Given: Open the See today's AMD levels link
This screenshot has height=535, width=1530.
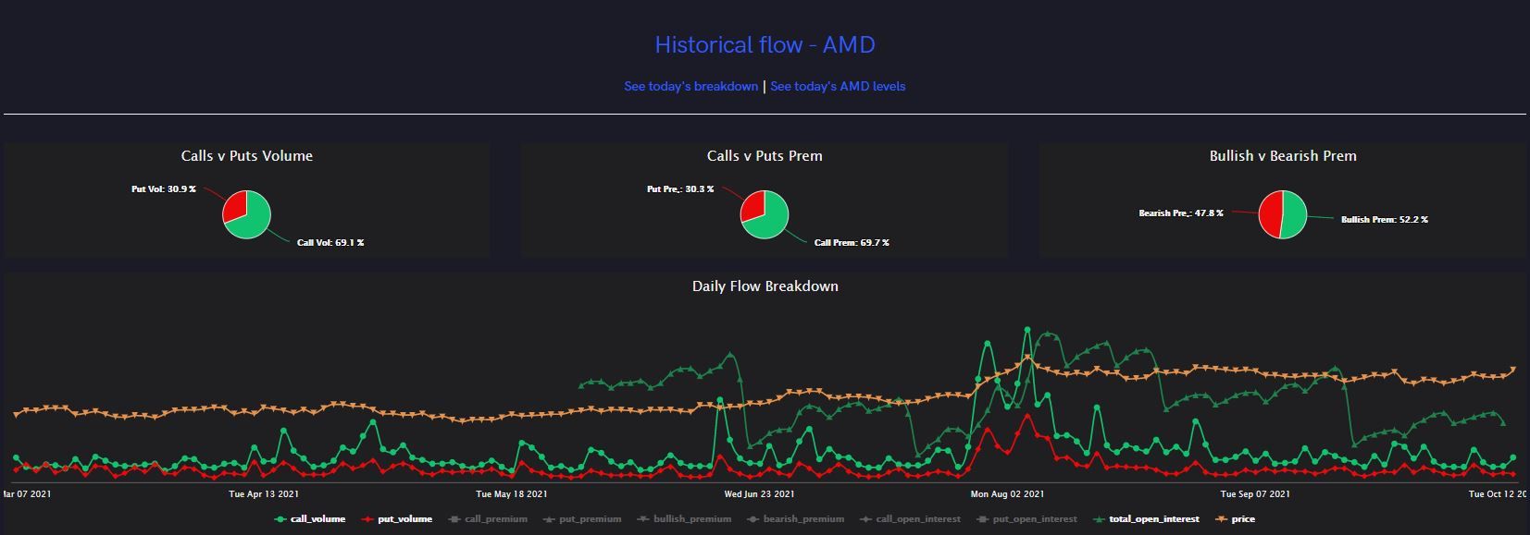Looking at the screenshot, I should pyautogui.click(x=838, y=86).
